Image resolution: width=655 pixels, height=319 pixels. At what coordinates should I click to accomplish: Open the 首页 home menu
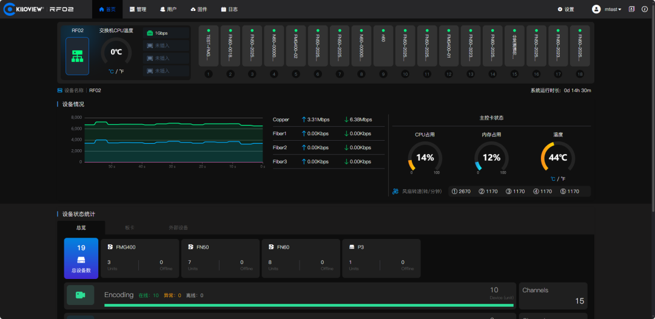[107, 9]
